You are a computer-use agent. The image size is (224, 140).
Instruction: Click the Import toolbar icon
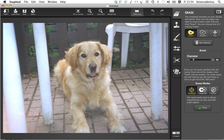(6, 12)
